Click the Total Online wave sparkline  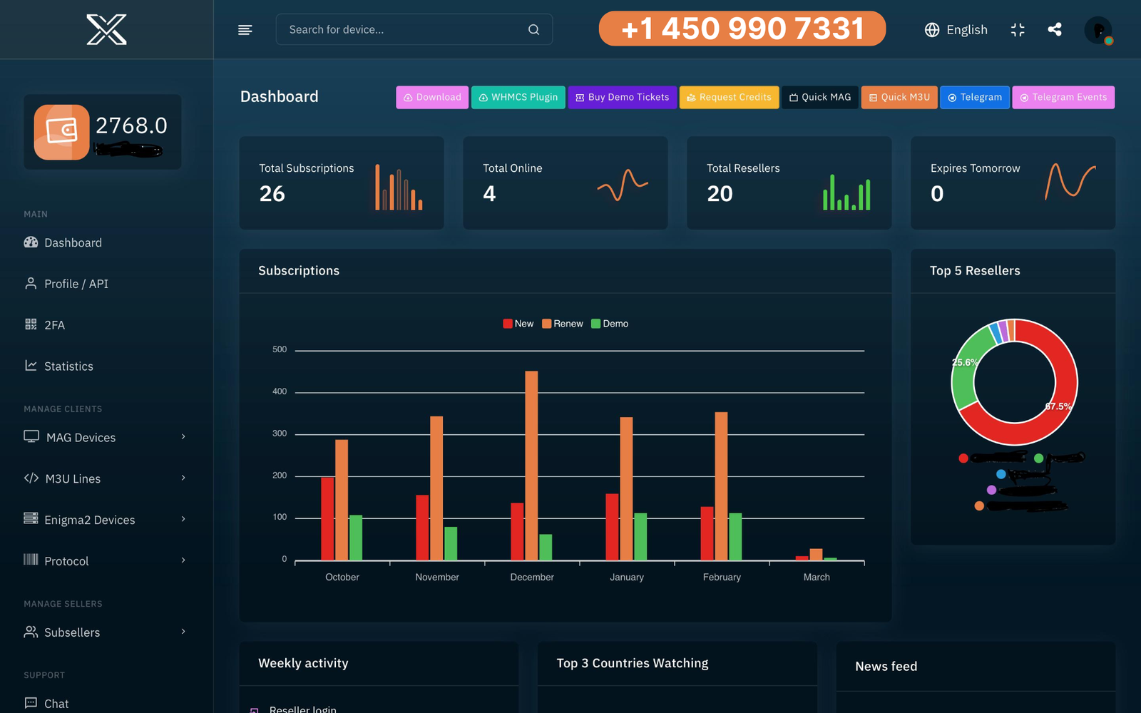(x=623, y=185)
